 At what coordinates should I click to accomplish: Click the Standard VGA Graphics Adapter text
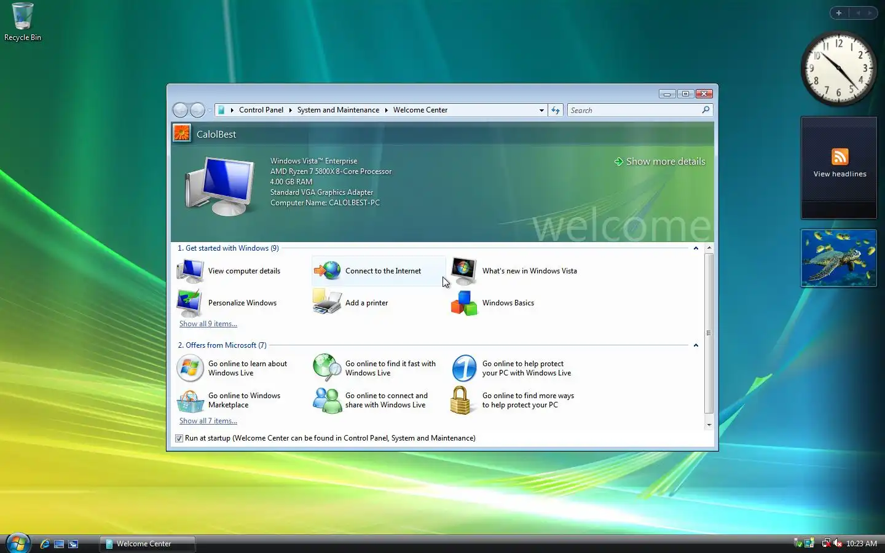tap(321, 192)
